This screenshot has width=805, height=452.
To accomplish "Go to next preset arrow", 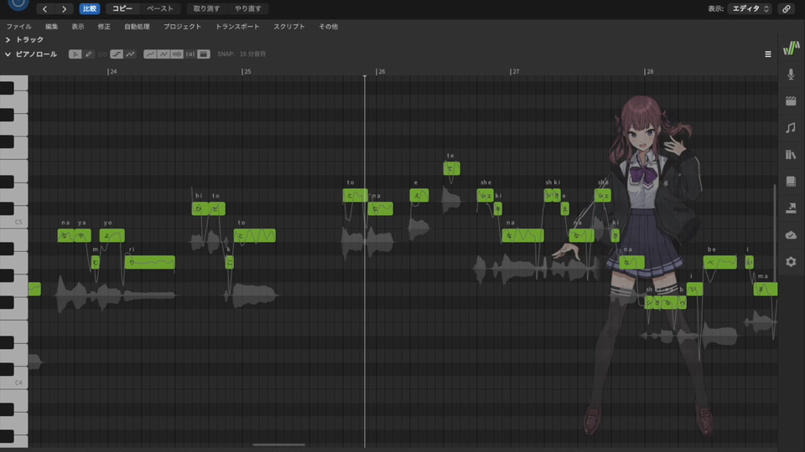I will coord(64,8).
